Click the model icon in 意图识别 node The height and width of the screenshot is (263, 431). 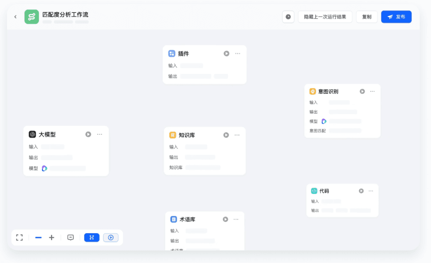324,121
